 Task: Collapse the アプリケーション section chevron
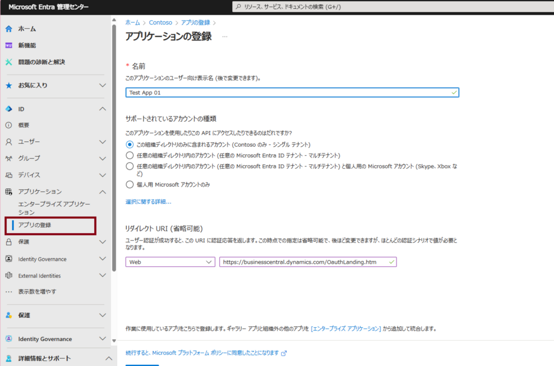[x=102, y=192]
